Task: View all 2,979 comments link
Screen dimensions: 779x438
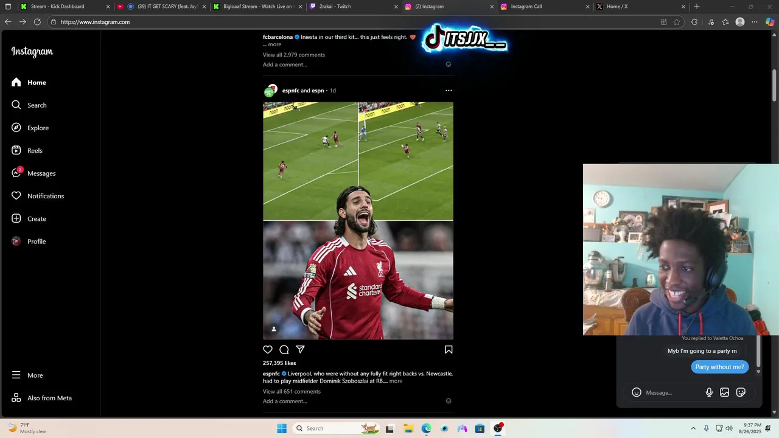Action: [294, 55]
